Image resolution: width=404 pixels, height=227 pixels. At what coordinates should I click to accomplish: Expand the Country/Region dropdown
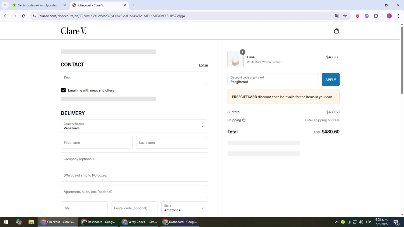134,126
